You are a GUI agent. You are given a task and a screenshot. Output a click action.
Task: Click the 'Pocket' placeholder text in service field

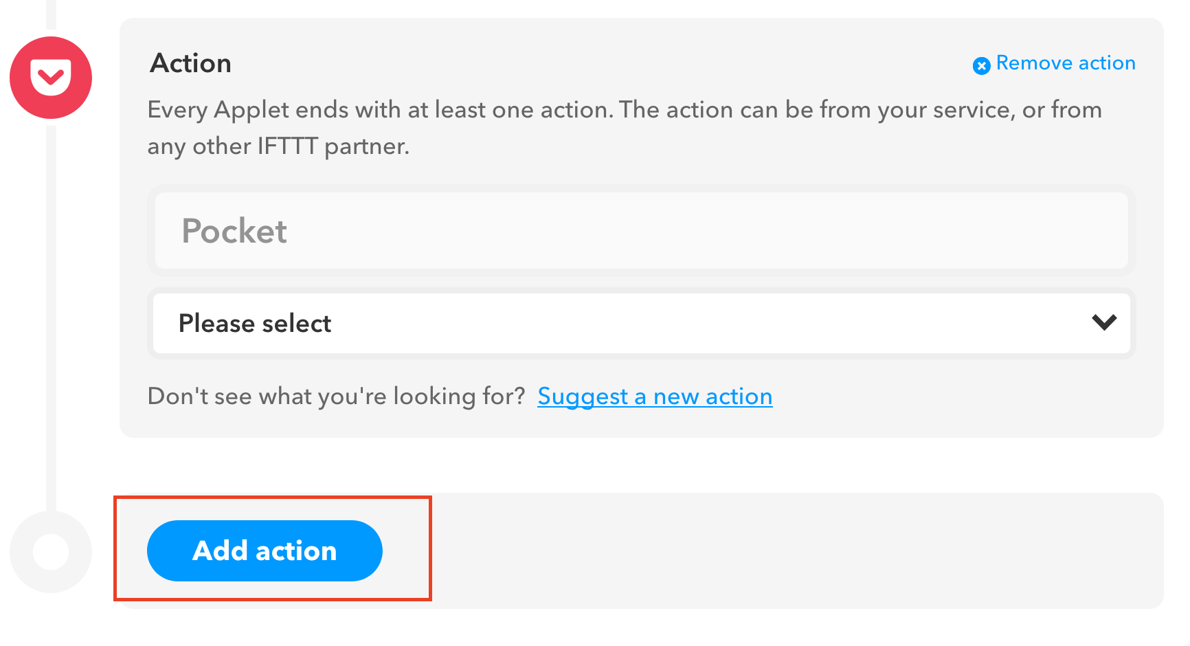point(234,231)
